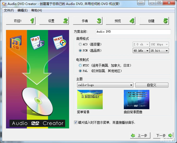
Task: Select AC3 (高容量) audio format
Action: click(x=80, y=44)
